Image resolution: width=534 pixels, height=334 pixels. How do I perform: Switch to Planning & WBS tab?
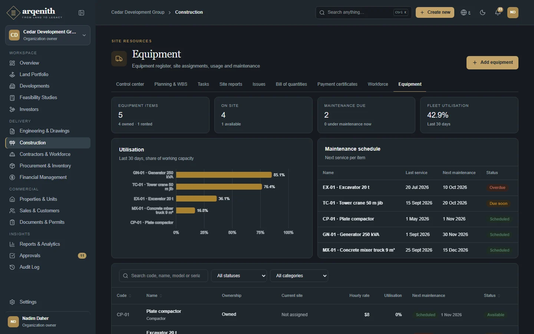pyautogui.click(x=171, y=84)
